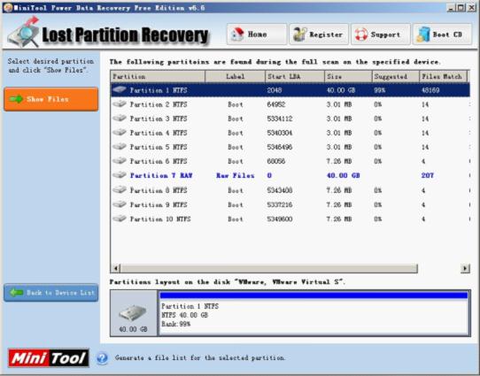Select row text 'Partition 3 NTFS'
Screen dimensions: 480x376
tap(159, 119)
